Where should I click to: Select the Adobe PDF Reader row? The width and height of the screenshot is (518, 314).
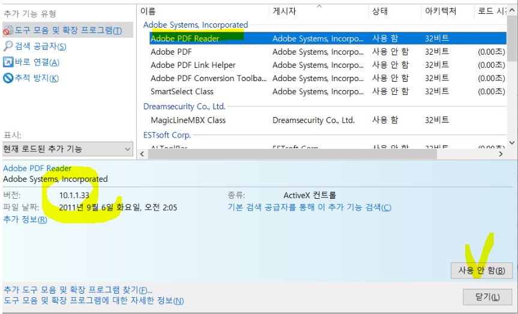tap(328, 38)
